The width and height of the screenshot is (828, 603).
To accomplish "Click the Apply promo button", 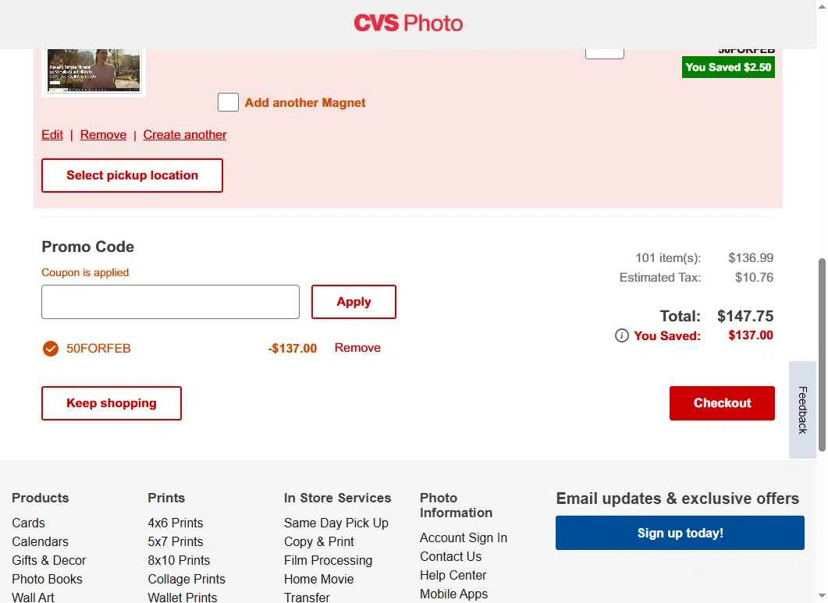I will 354,302.
